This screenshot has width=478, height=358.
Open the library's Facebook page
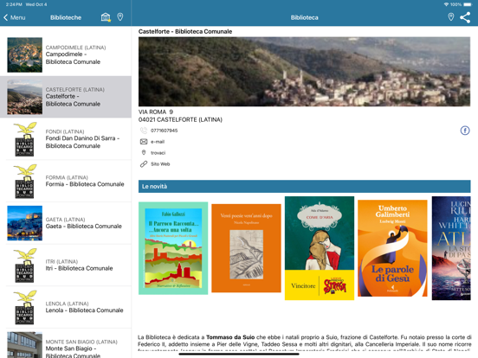pos(465,131)
